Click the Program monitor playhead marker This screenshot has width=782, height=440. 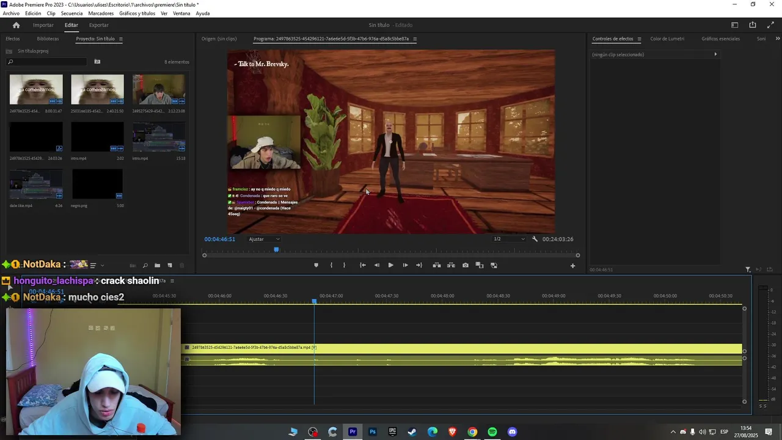pos(276,249)
